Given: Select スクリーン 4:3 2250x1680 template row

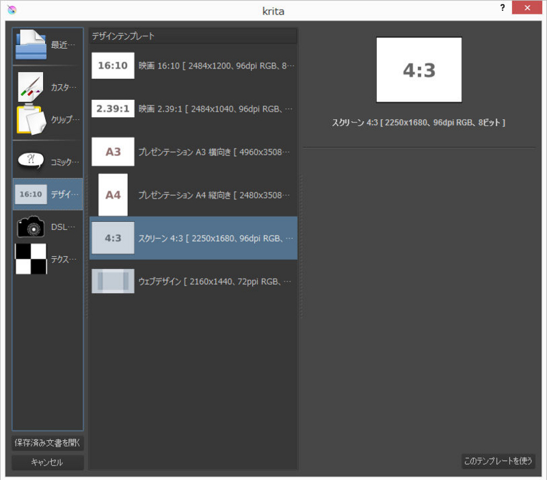Looking at the screenshot, I should pos(194,238).
